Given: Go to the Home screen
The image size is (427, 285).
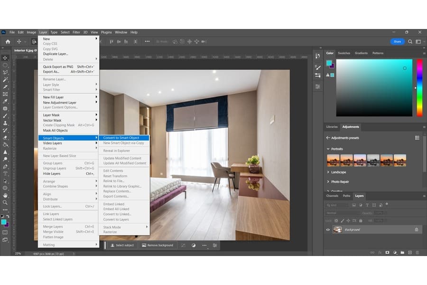Looking at the screenshot, I should [x=8, y=41].
